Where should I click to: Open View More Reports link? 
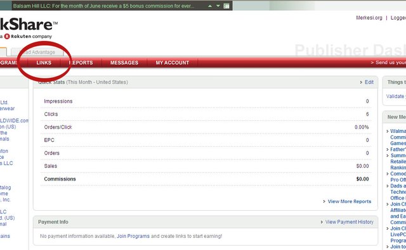tap(350, 201)
